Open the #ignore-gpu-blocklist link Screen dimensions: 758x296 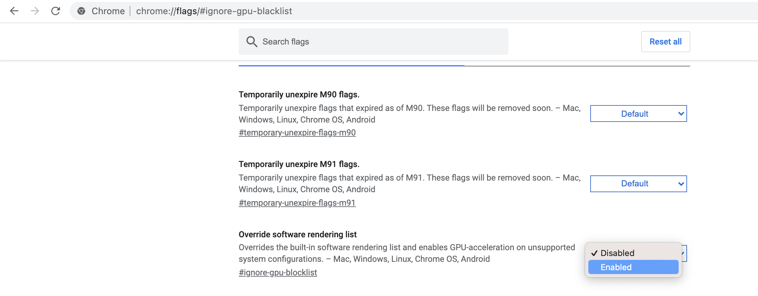click(x=278, y=272)
